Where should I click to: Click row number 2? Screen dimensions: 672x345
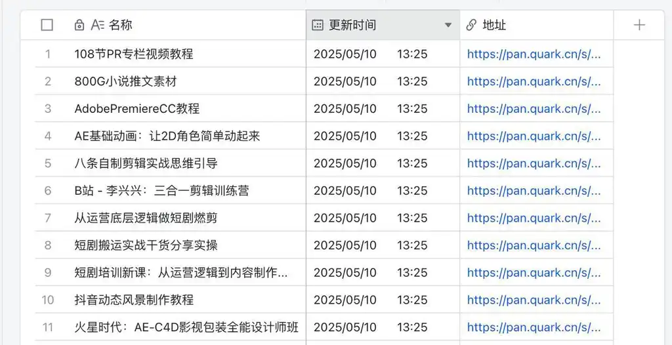click(47, 81)
